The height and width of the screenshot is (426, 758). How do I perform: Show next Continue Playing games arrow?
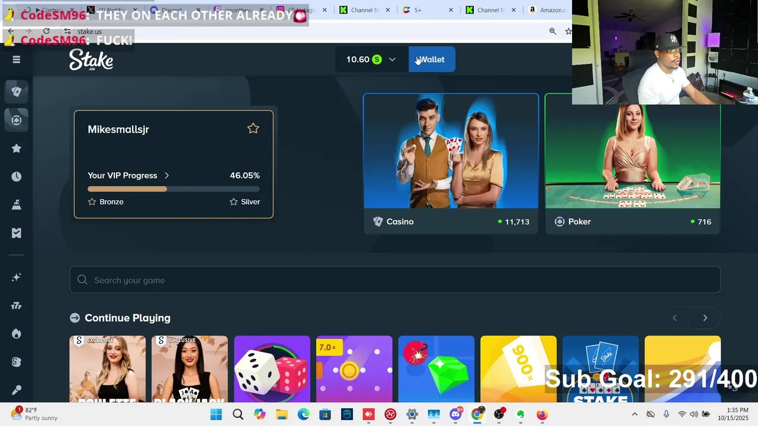(x=705, y=318)
